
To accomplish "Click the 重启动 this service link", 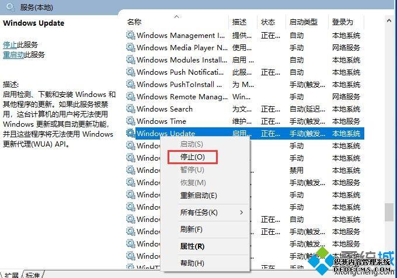I will tap(13, 55).
